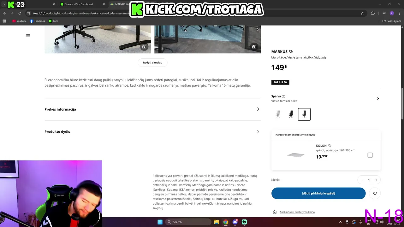Go forward to the next page

12,13
